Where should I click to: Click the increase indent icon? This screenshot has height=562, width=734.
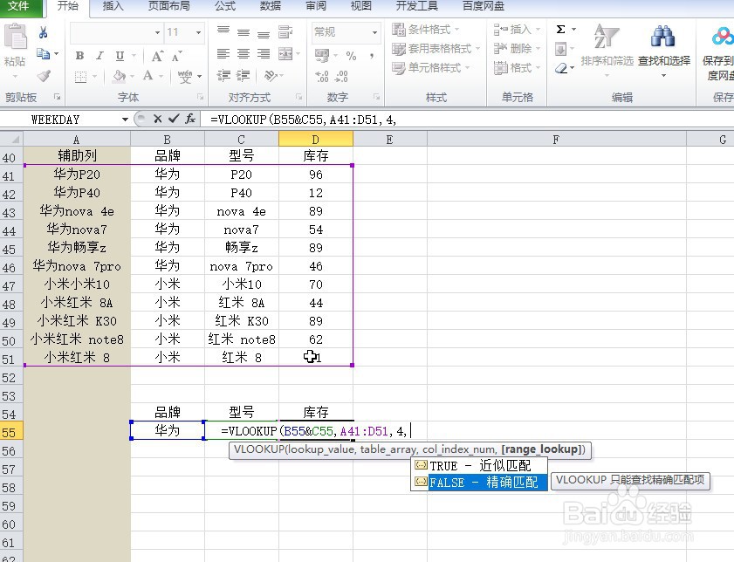(244, 75)
